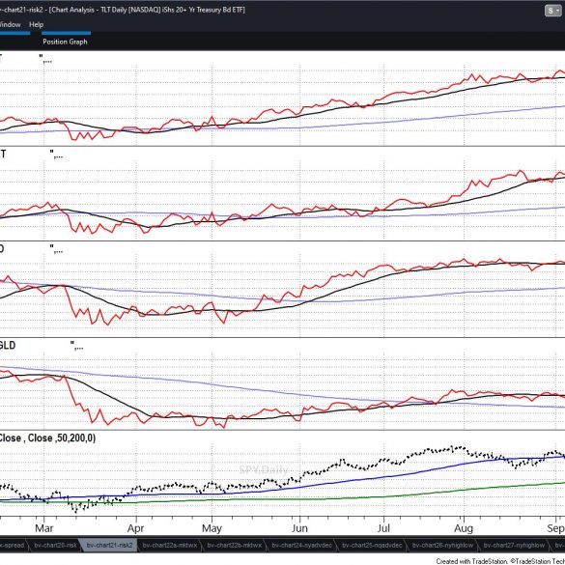Switch to the bv-chart20-risk workspace tab
Image resolution: width=565 pixels, height=565 pixels.
coord(55,545)
